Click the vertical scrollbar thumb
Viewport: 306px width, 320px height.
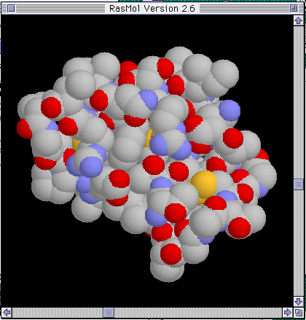299,184
